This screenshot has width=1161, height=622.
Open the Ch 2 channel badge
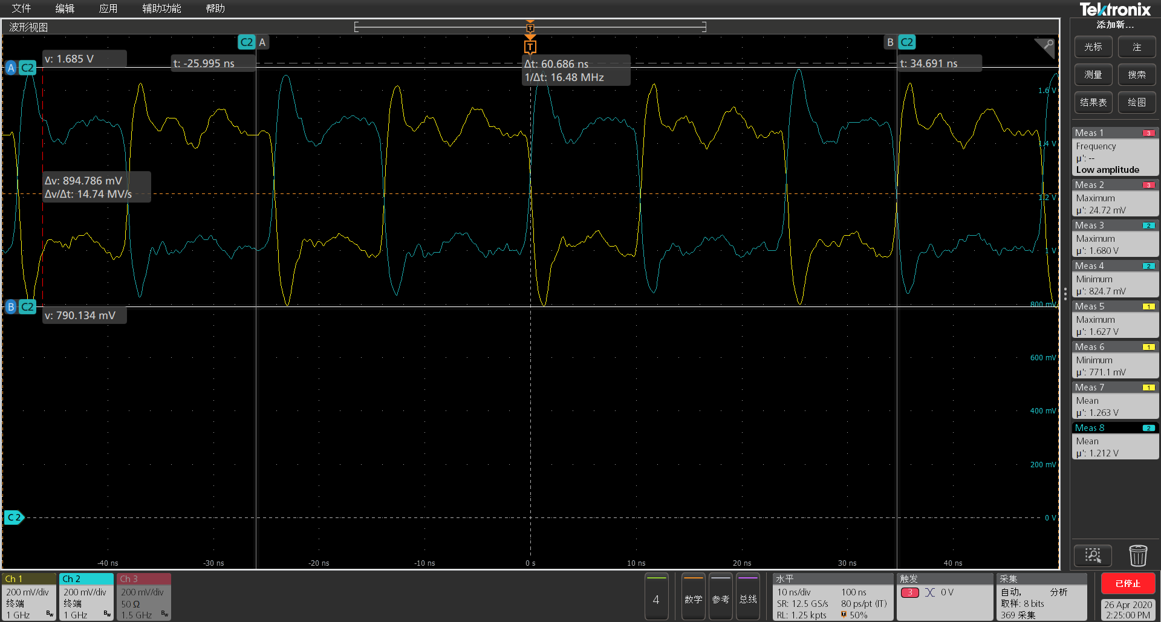point(86,597)
